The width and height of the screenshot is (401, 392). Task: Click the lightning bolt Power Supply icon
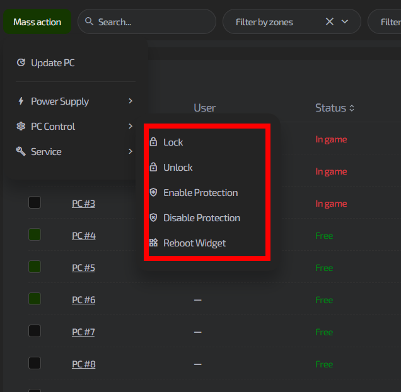tap(21, 101)
